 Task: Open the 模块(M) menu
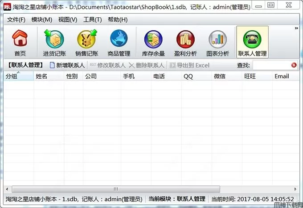click(x=42, y=20)
